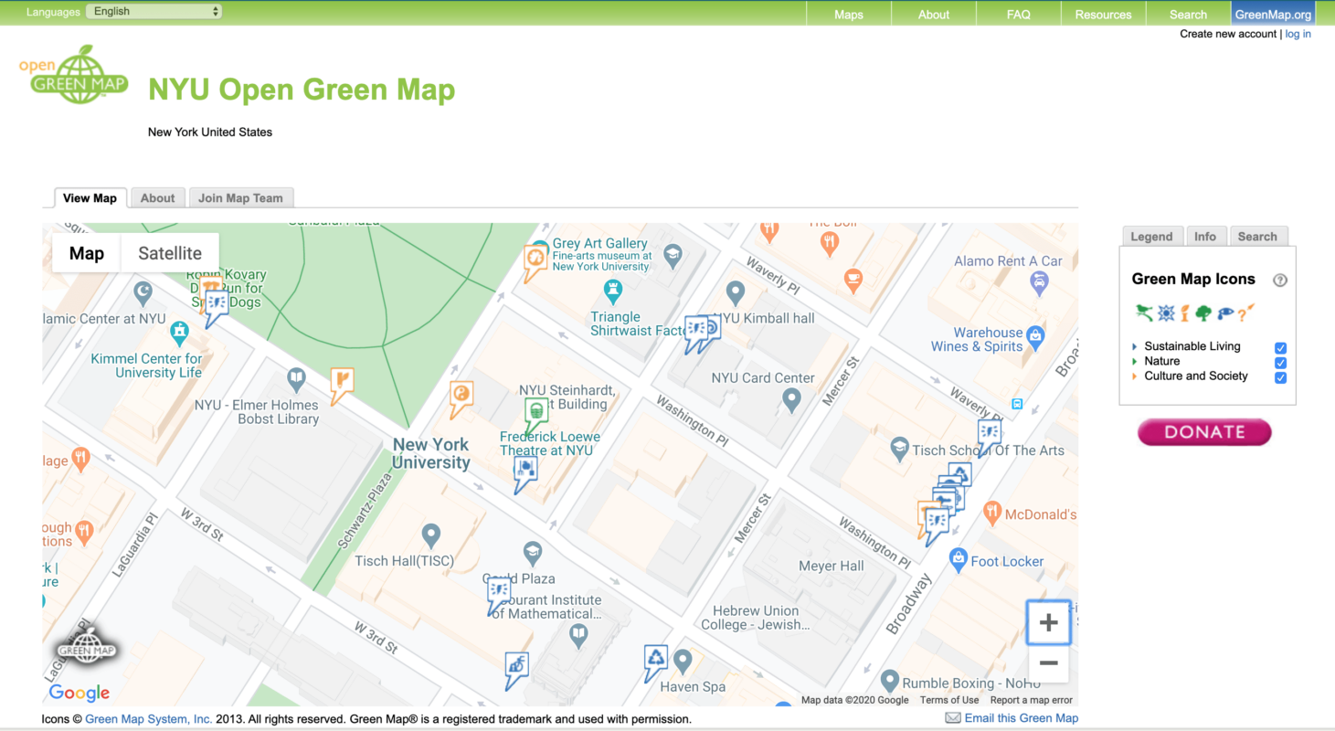Viewport: 1335px width, 731px height.
Task: Click the coffee cup cafe pin
Action: point(853,279)
